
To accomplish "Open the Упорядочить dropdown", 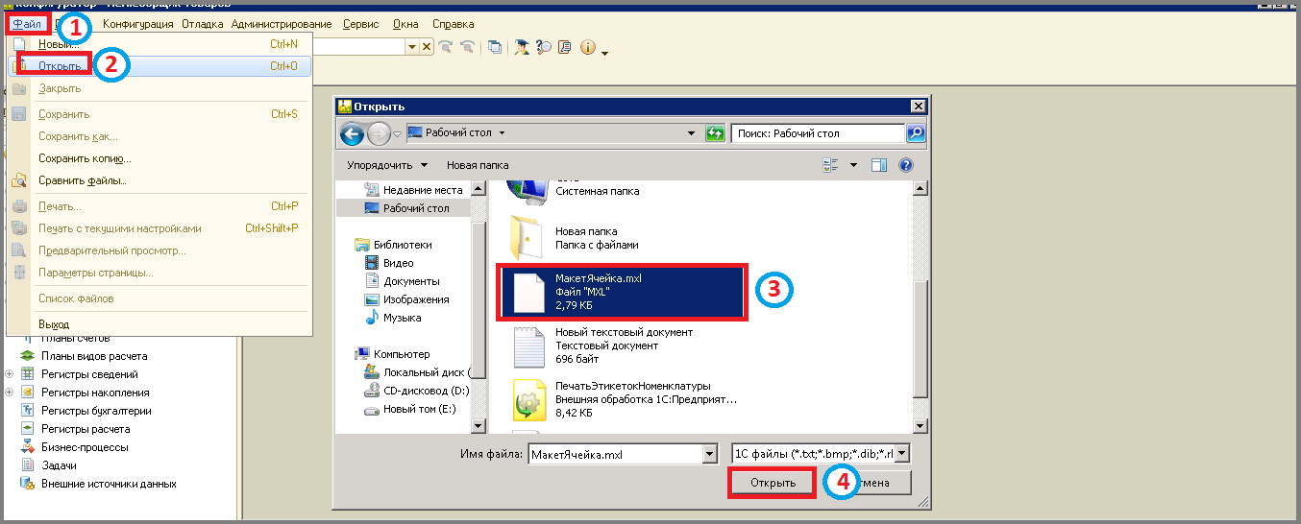I will click(387, 165).
